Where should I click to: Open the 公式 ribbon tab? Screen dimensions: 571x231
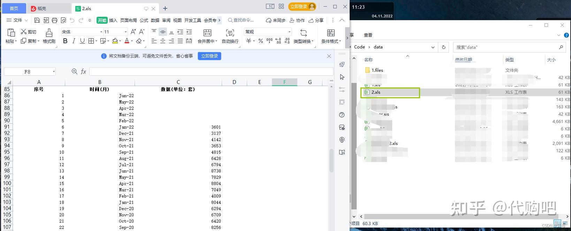tap(144, 20)
